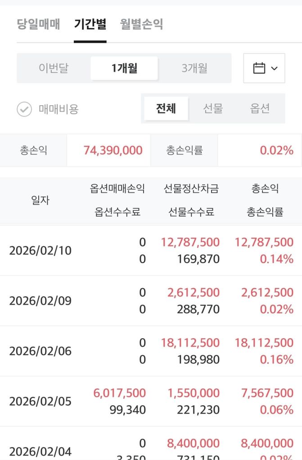This screenshot has width=302, height=460.
Task: Set period to 3개월
Action: click(x=194, y=68)
